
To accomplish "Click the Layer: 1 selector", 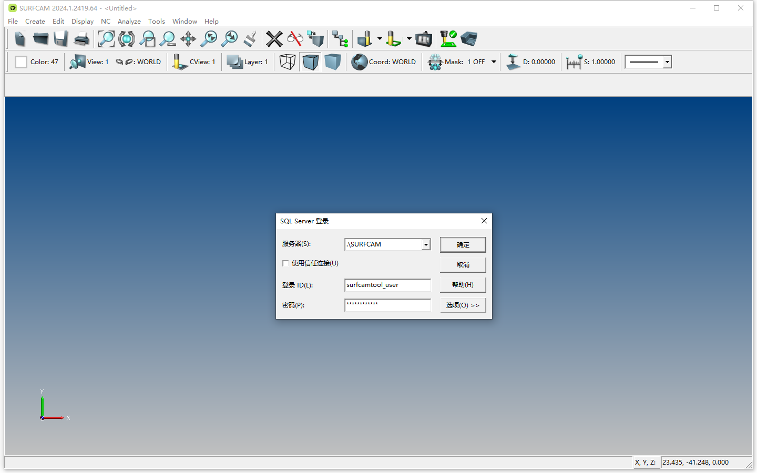I will 247,62.
